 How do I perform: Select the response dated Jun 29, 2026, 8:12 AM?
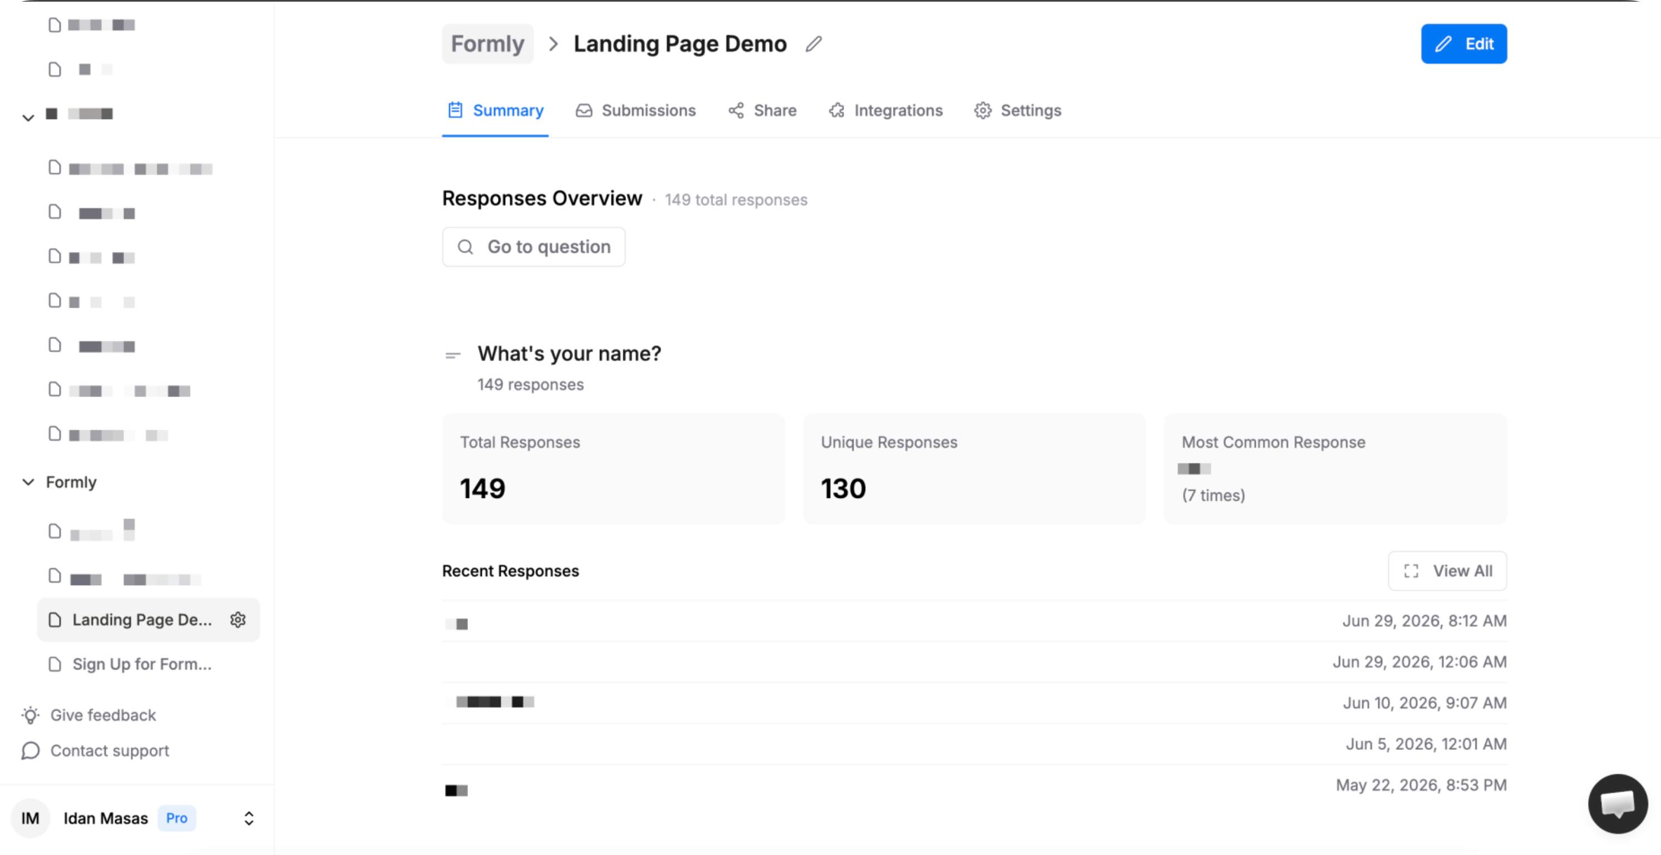974,621
